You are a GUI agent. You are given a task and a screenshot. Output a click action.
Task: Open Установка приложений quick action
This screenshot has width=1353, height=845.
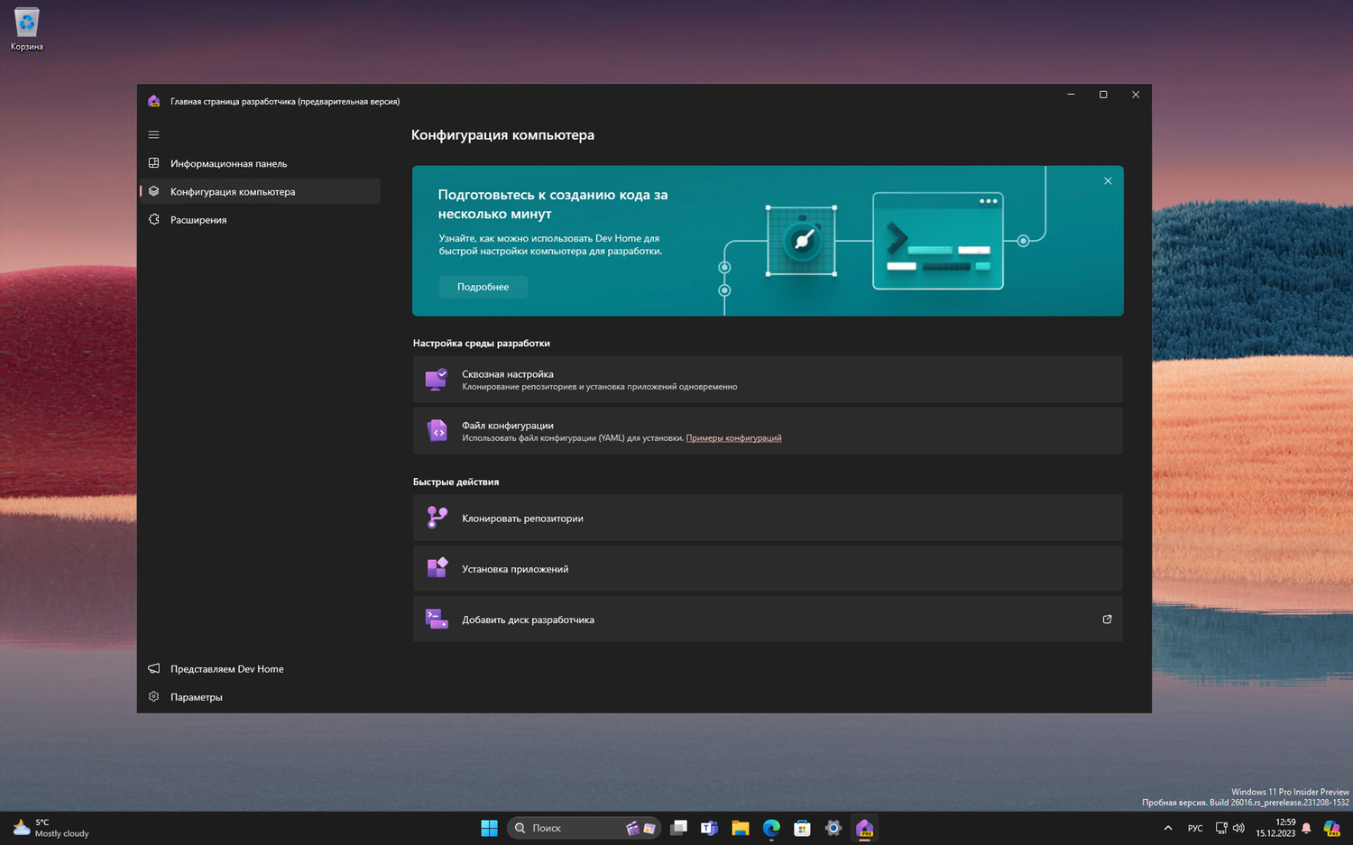tap(768, 568)
